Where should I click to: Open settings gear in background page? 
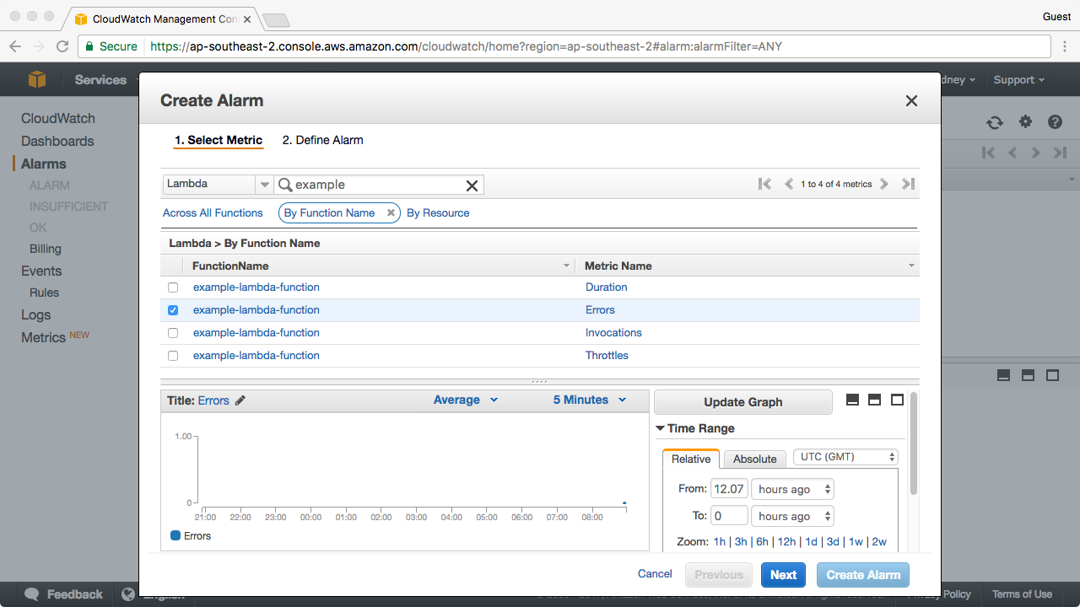point(1025,122)
